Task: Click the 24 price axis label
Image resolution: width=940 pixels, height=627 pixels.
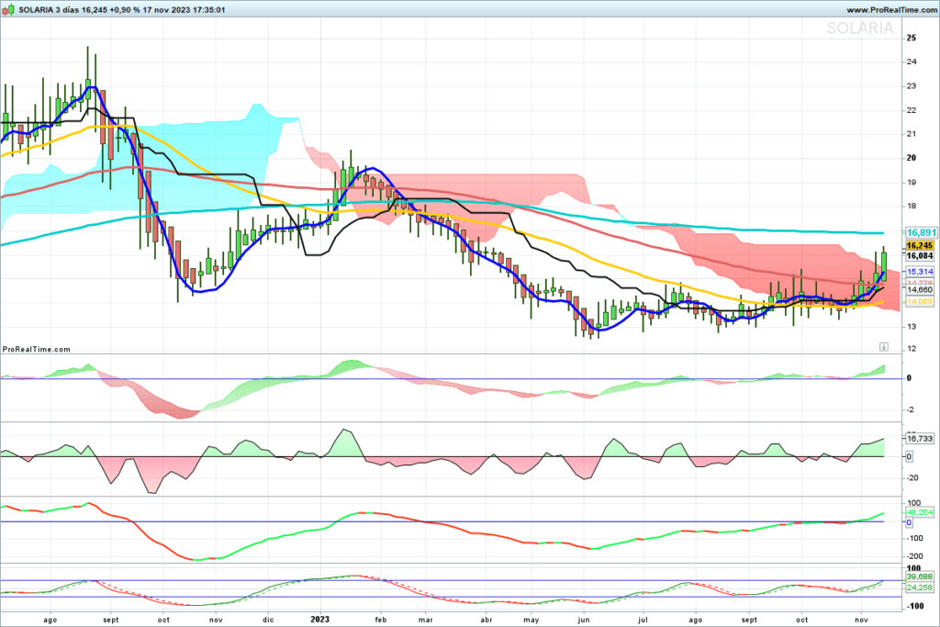Action: (x=912, y=62)
